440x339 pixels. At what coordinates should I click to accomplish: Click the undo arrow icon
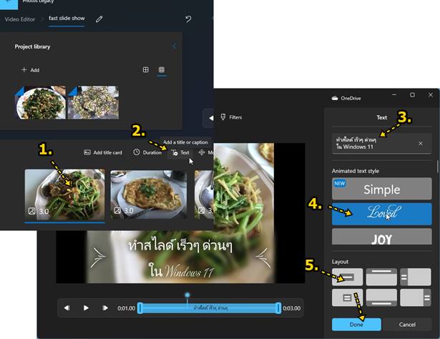(188, 19)
